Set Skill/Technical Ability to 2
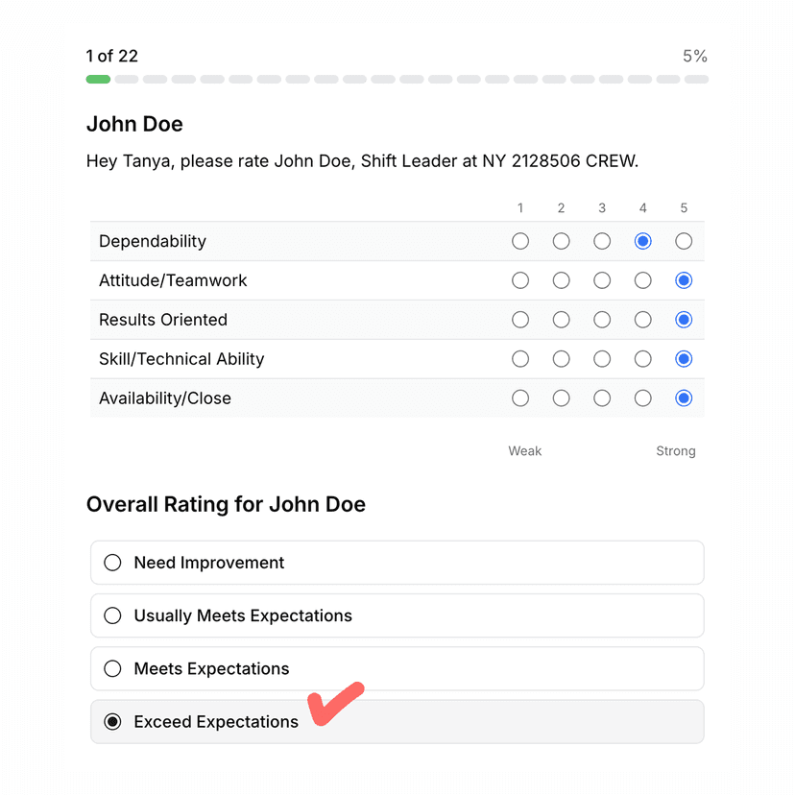The width and height of the screenshot is (795, 795). tap(562, 359)
